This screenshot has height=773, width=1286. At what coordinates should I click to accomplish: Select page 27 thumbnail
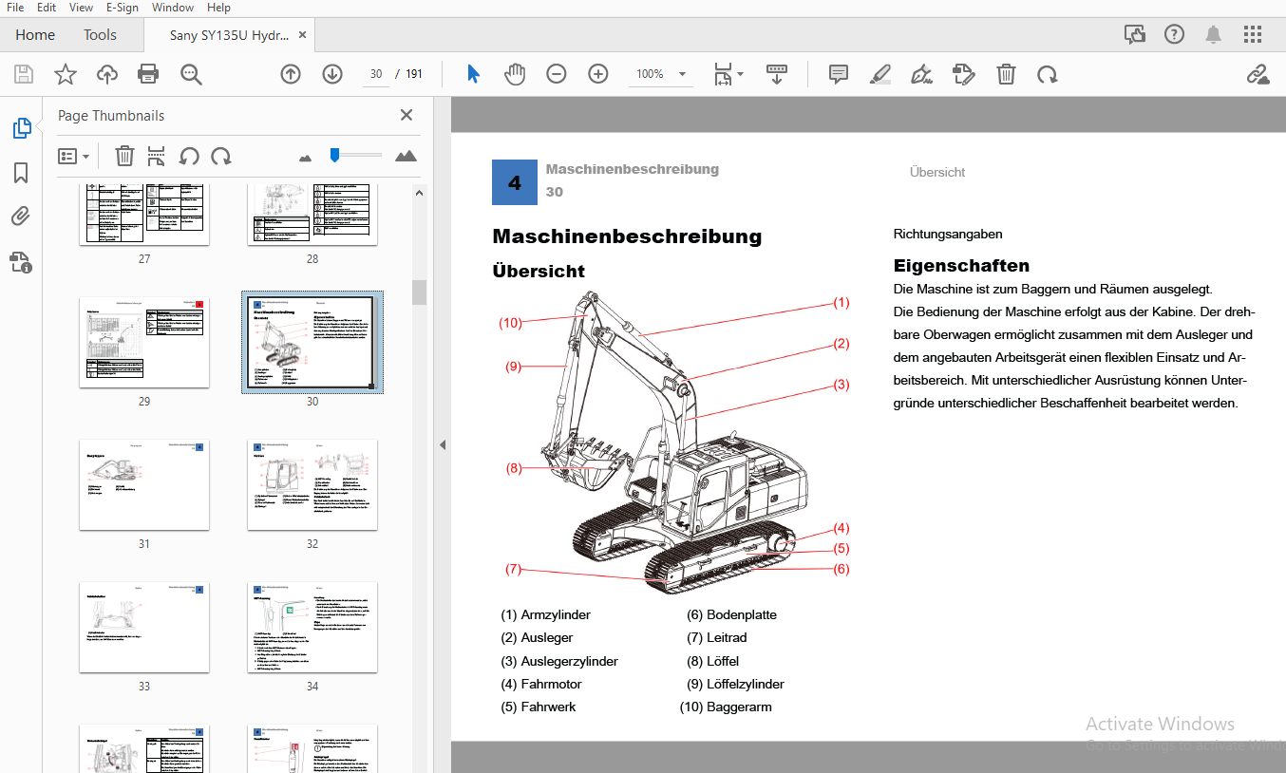click(144, 216)
